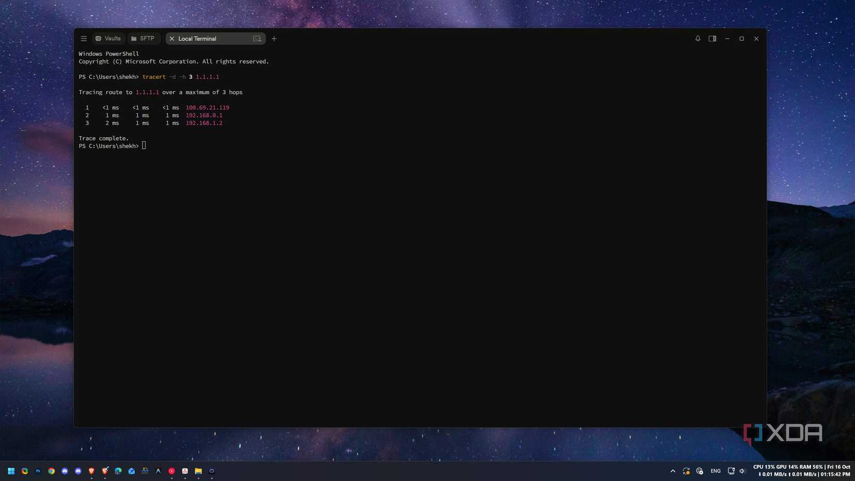The height and width of the screenshot is (481, 855).
Task: Open Brave browser from the taskbar
Action: pos(92,471)
